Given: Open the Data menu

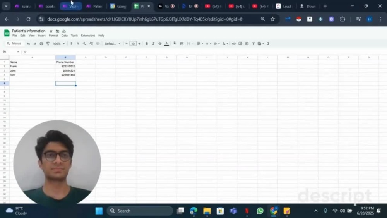Looking at the screenshot, I should click(x=64, y=36).
